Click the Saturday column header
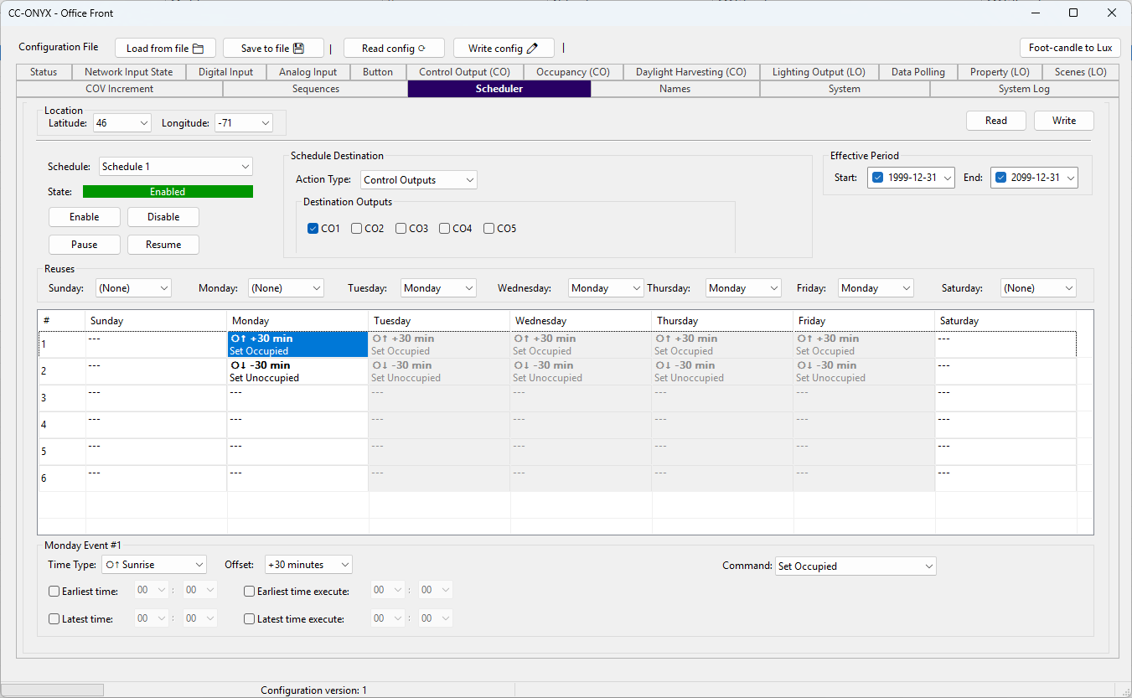The width and height of the screenshot is (1132, 698). [1005, 321]
